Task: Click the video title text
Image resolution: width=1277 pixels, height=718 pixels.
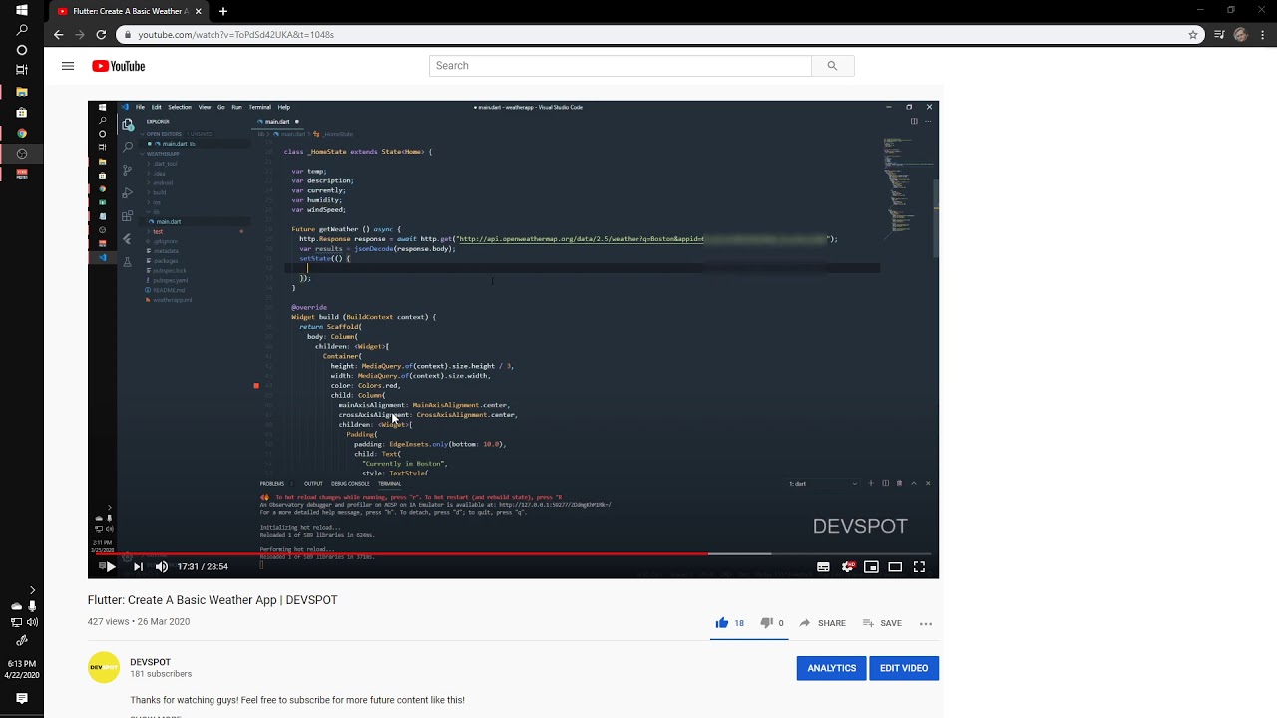Action: pos(213,600)
